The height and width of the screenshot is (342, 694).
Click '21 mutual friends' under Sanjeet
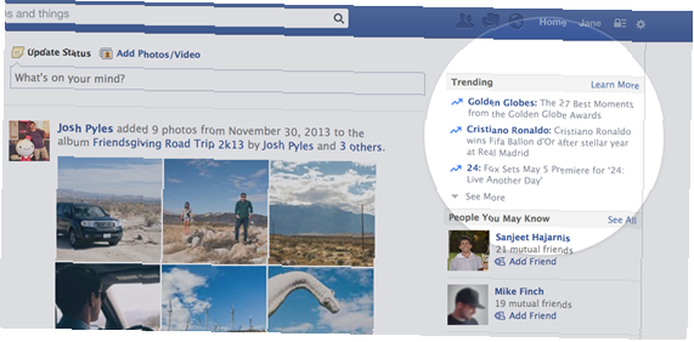pos(534,250)
